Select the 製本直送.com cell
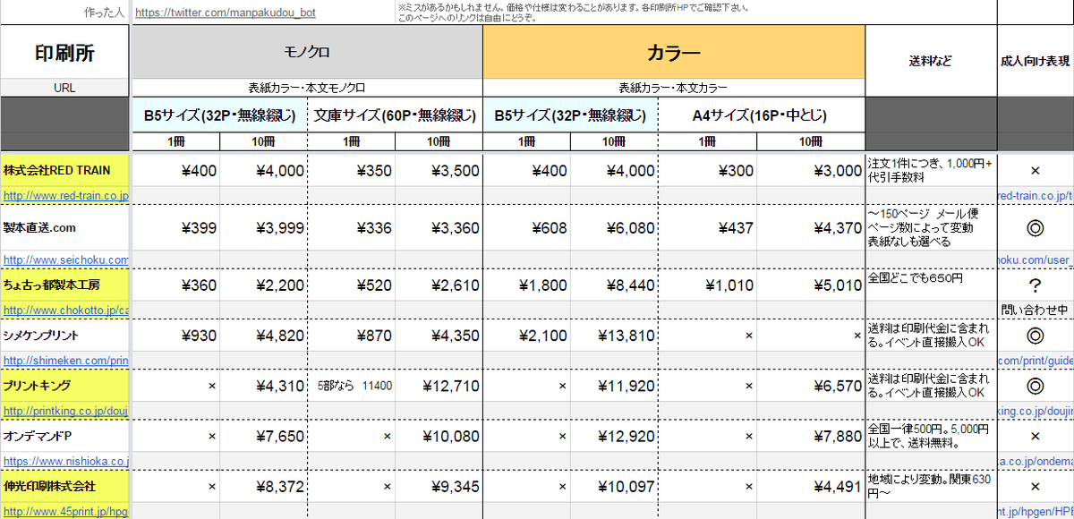This screenshot has height=519, width=1074. (x=65, y=228)
